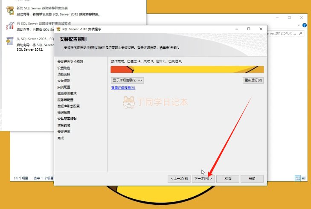Select 准备安装 step in sidebar

pyautogui.click(x=64, y=125)
